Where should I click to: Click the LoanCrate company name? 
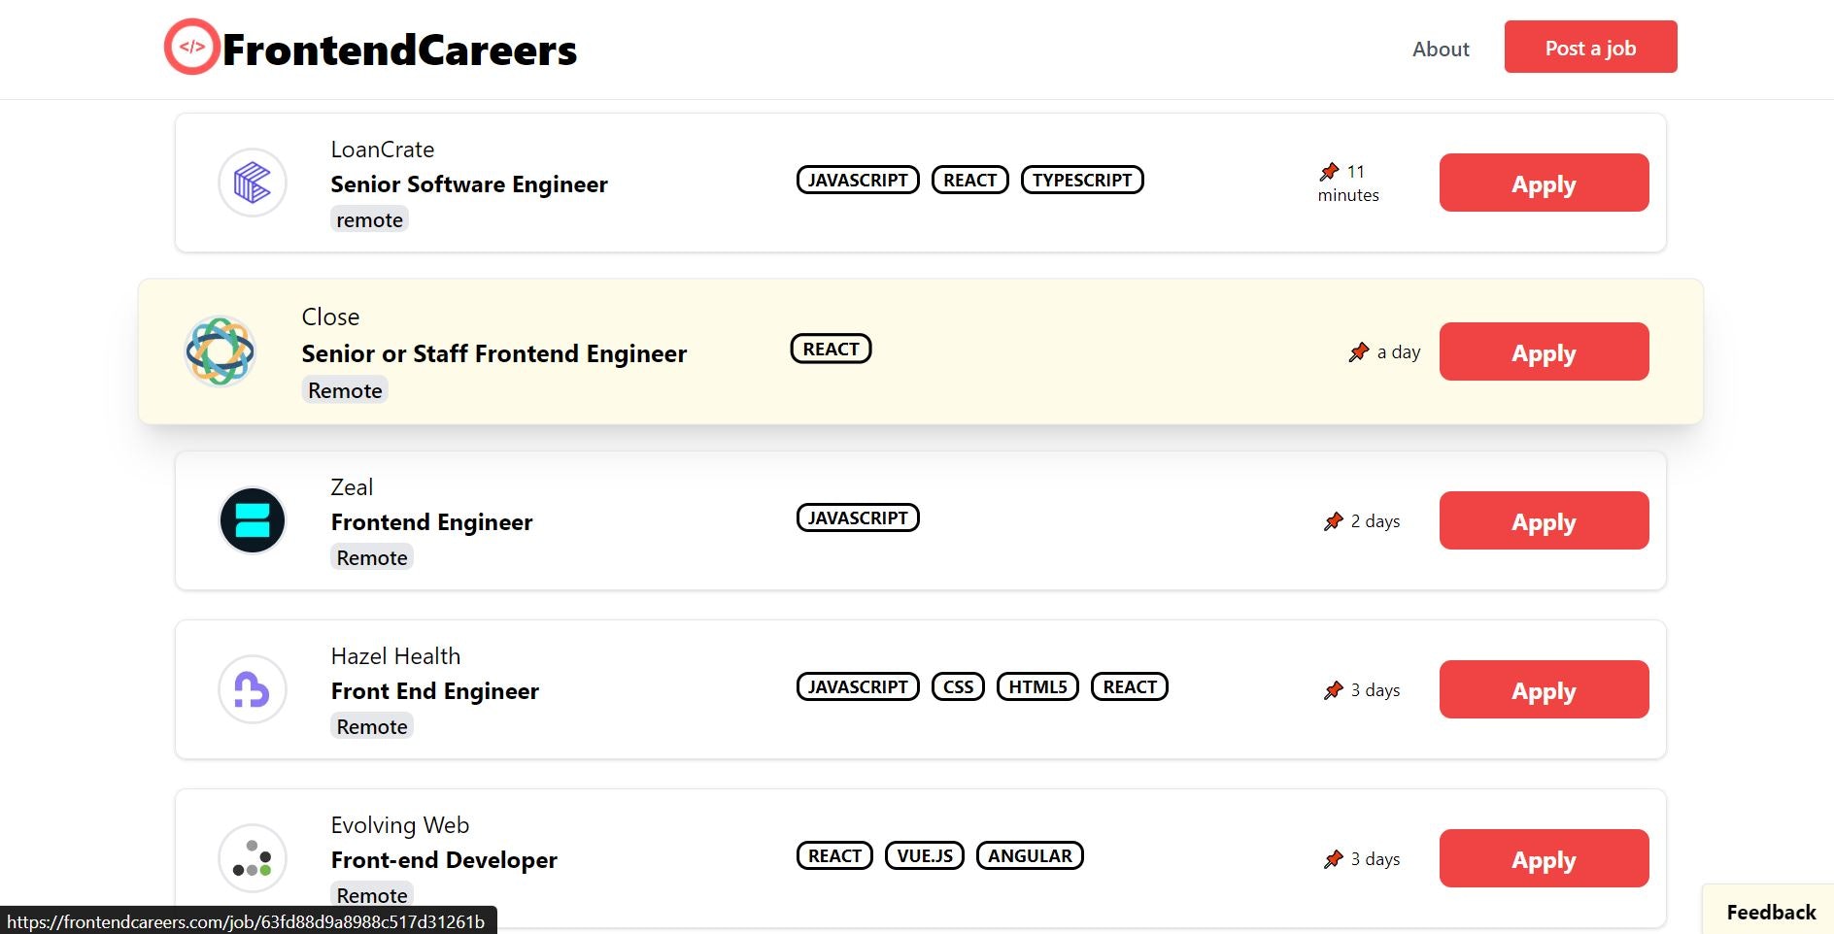click(x=383, y=150)
